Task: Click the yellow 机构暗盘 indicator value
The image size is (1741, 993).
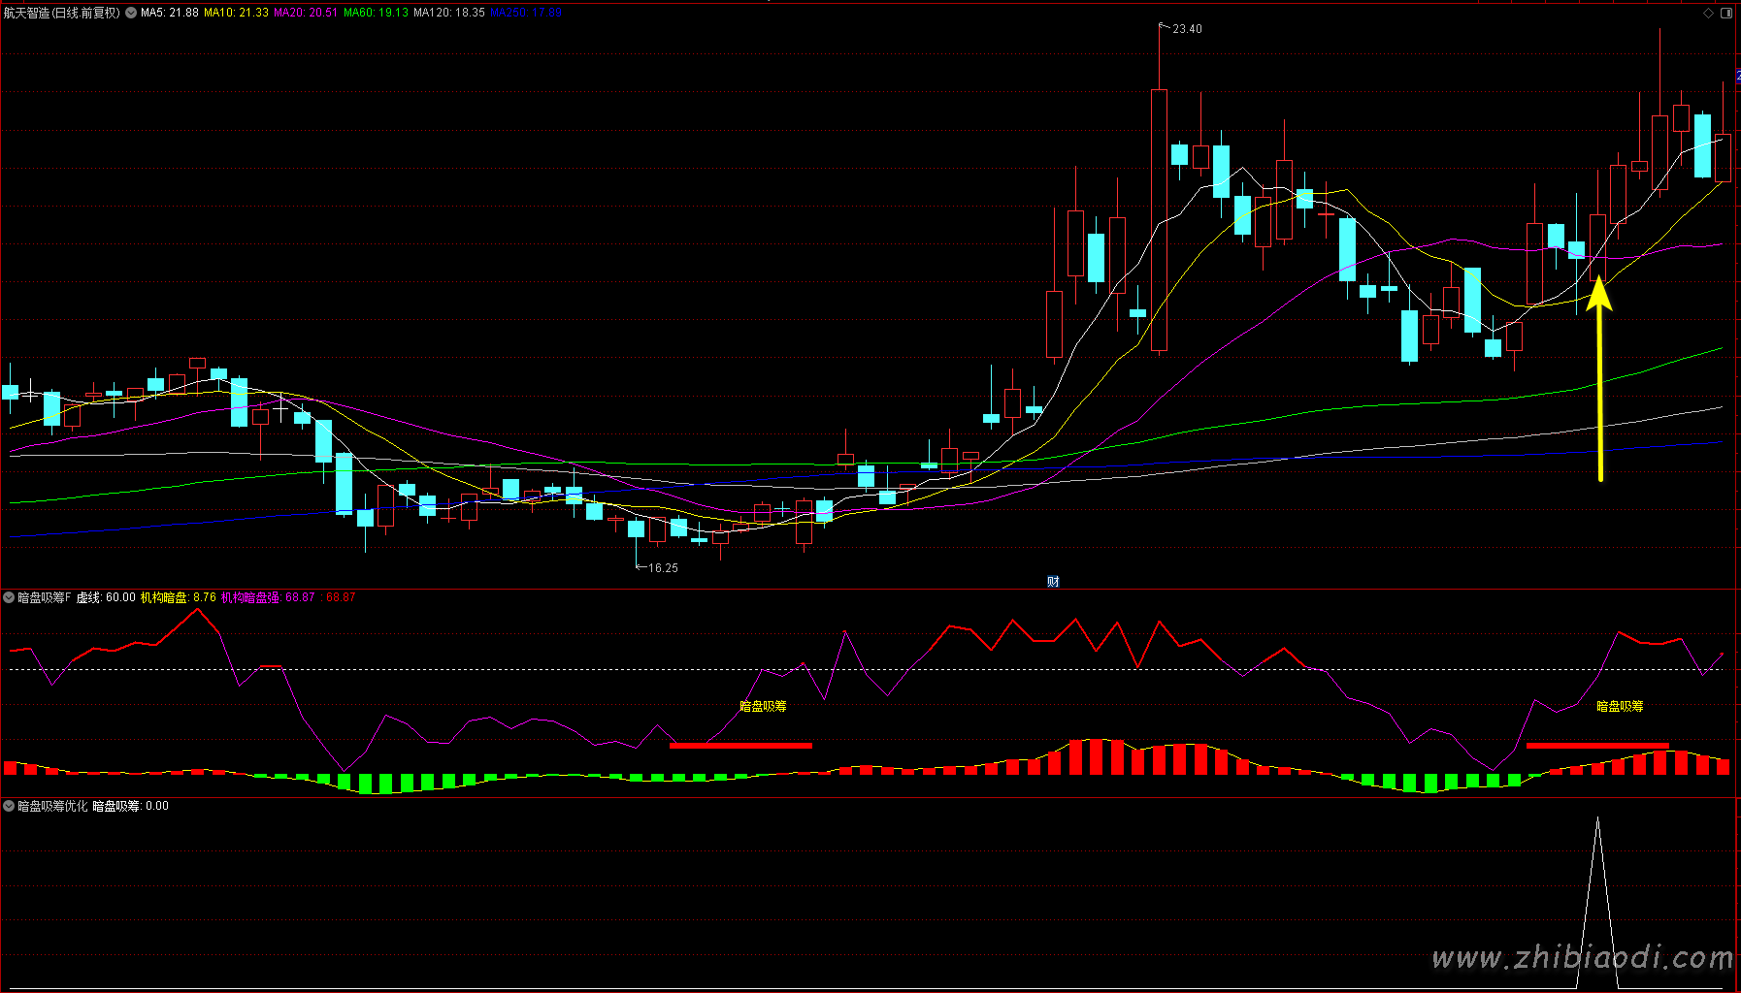Action: coord(178,597)
